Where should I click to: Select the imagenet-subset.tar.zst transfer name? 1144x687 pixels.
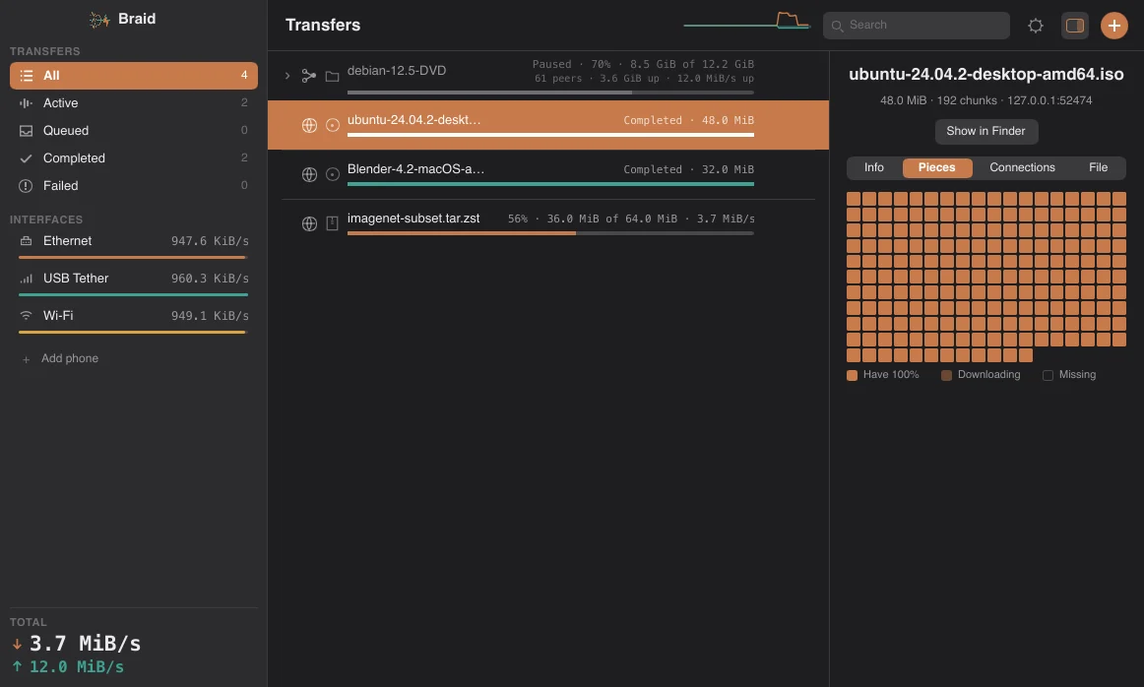(x=413, y=219)
